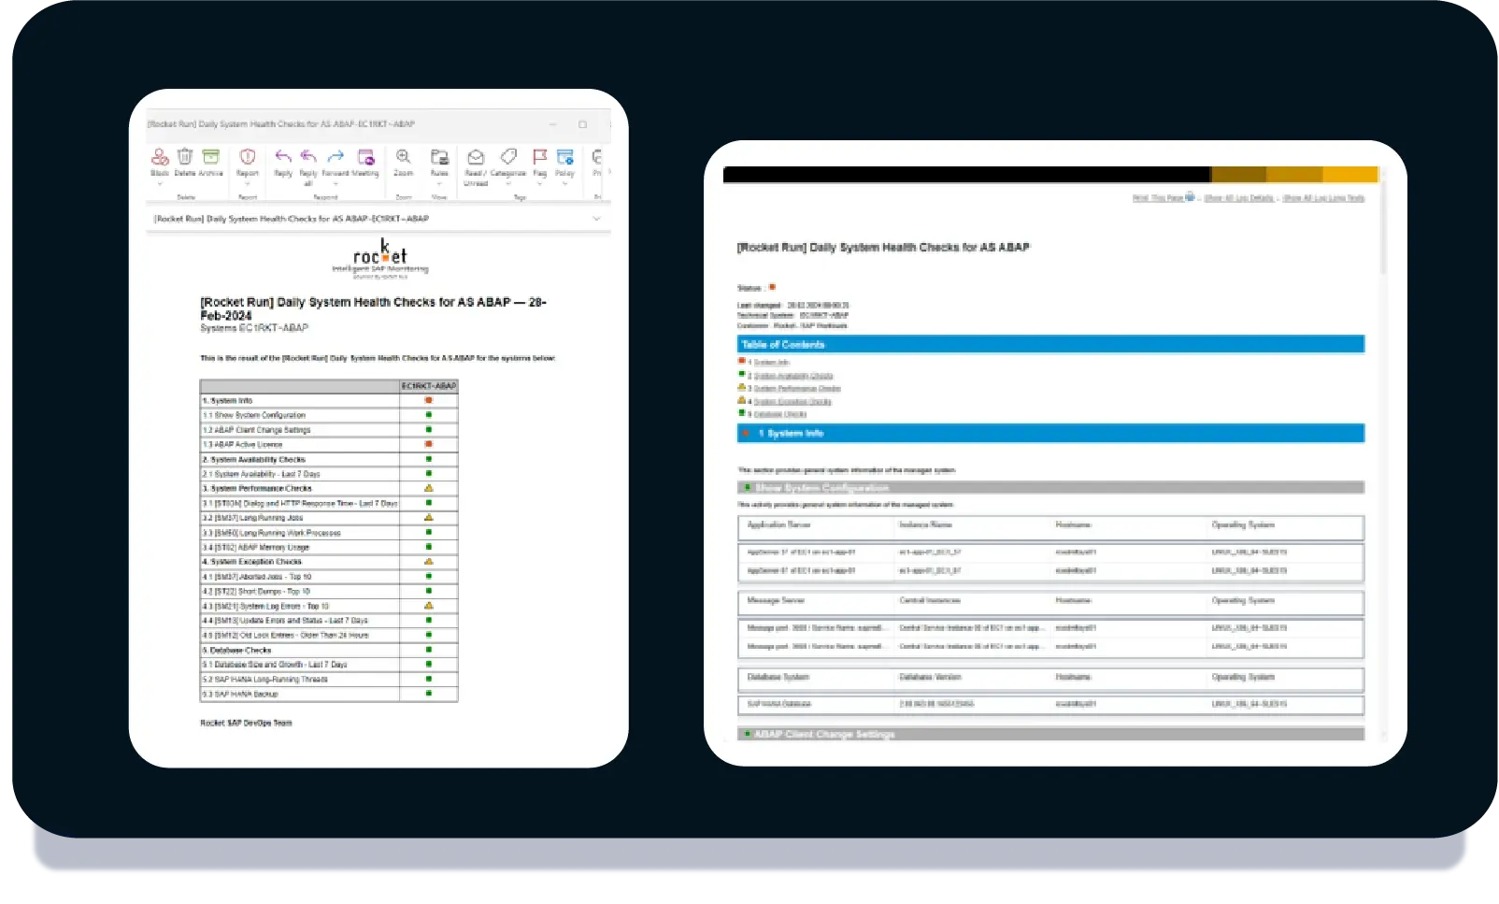Open '5 Database Checks' contents link
1499x904 pixels.
[780, 414]
